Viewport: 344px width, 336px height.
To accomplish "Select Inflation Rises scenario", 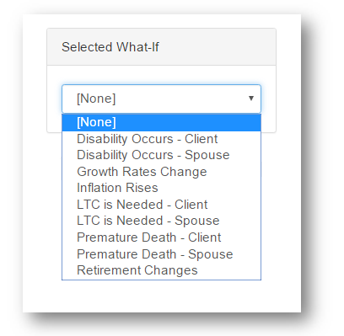I will coord(161,188).
